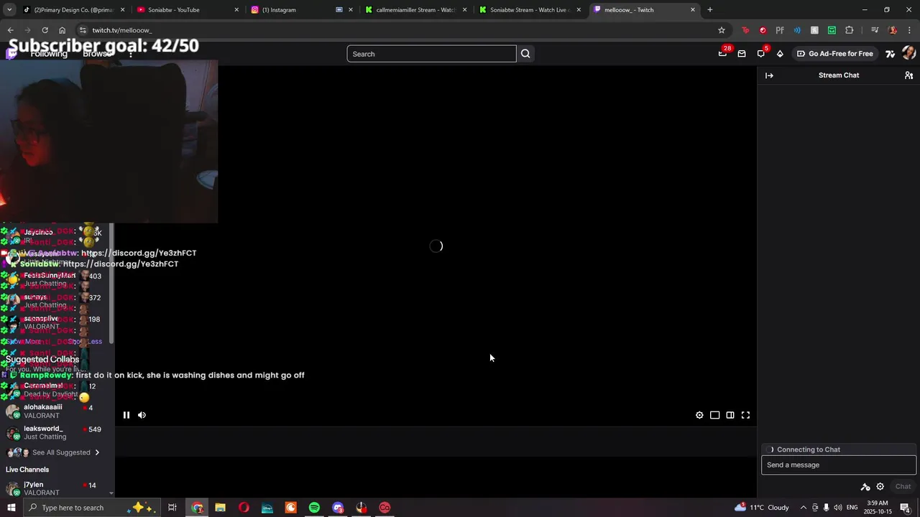Go to the browser home page
Image resolution: width=920 pixels, height=517 pixels.
tap(62, 30)
